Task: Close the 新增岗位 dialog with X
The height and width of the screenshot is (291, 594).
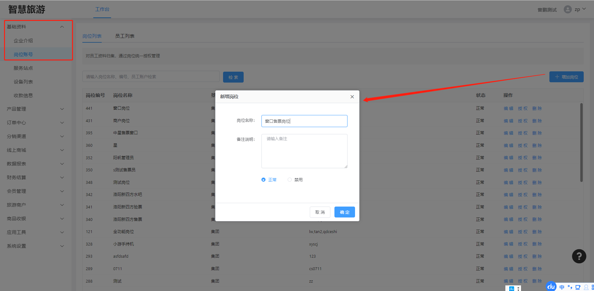Action: [352, 97]
